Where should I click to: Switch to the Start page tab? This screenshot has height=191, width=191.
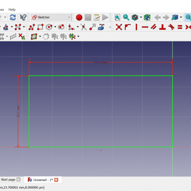[x=8, y=180]
